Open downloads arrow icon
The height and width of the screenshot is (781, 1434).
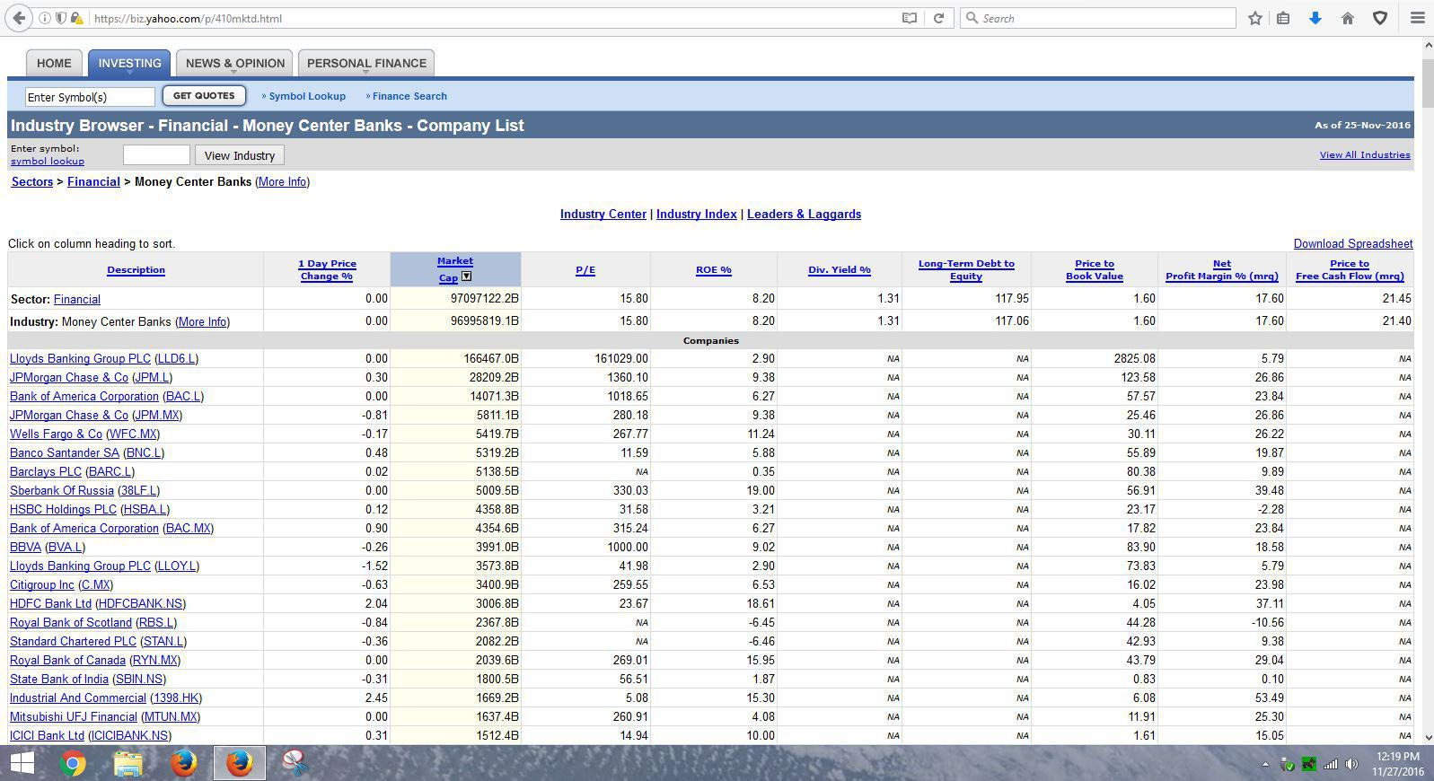tap(1315, 18)
